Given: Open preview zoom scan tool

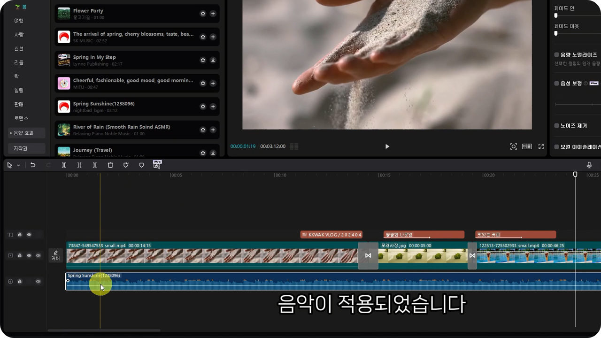Looking at the screenshot, I should point(514,146).
